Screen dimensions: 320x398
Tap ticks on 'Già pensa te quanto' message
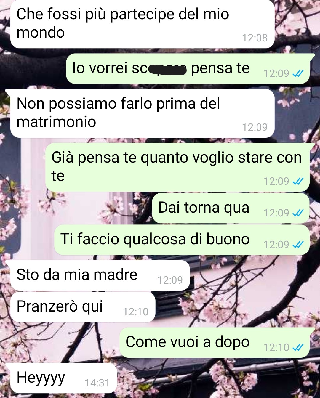point(298,181)
